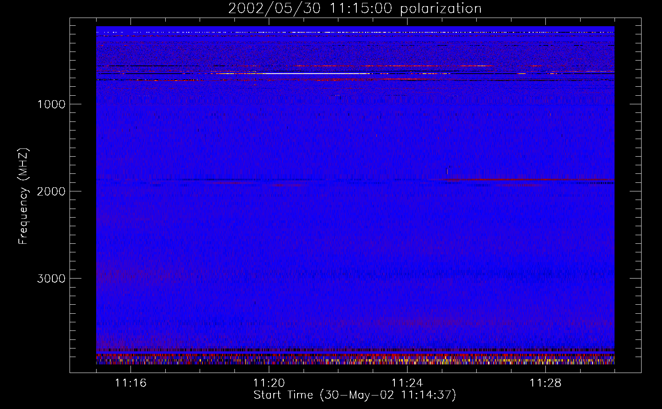Click the 2000 frequency tick label
The image size is (662, 409).
point(51,191)
